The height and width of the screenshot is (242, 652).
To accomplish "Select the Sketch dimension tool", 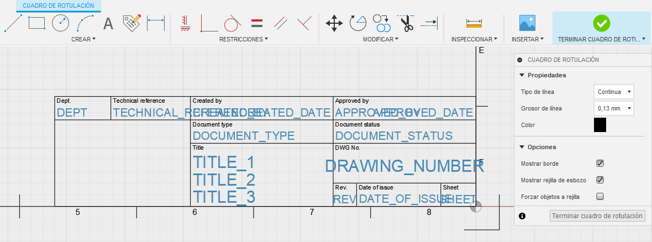I will coord(156,23).
